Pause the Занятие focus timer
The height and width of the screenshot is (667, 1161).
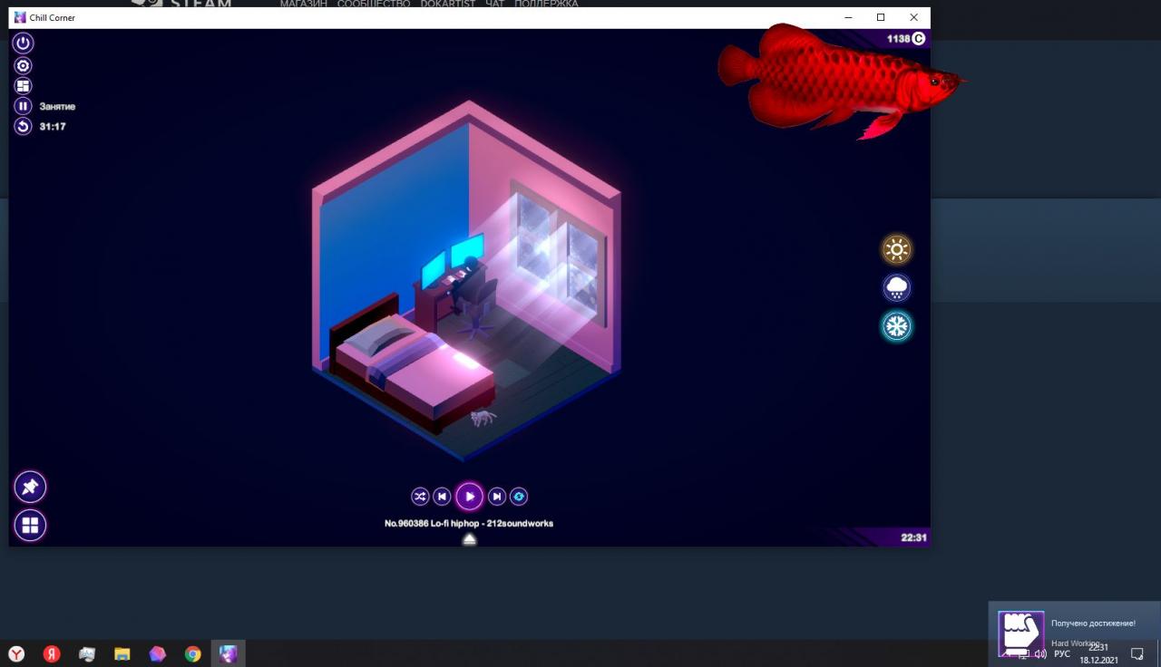point(23,106)
